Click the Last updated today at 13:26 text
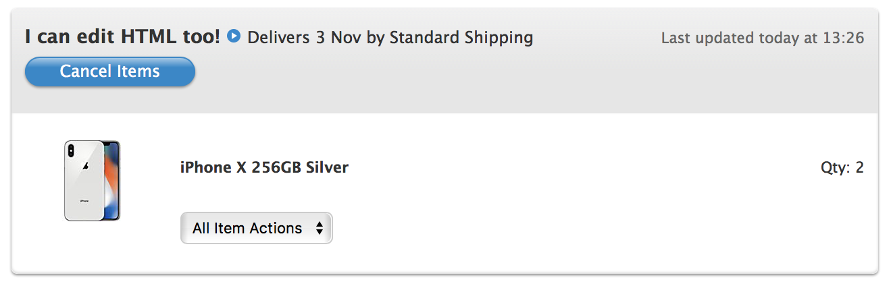Screen dimensions: 889x286 763,38
